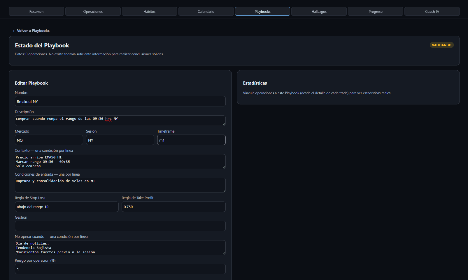468x280 pixels.
Task: Click the Estado del Playbook heading
Action: tap(42, 45)
